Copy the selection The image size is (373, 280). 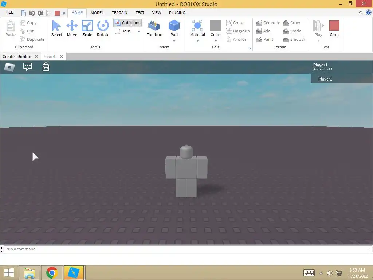pyautogui.click(x=28, y=23)
